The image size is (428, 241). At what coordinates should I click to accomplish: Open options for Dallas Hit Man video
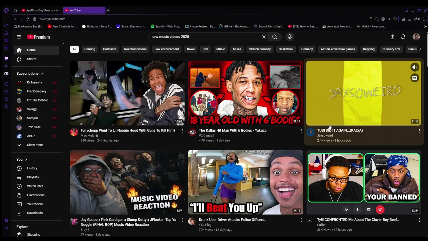tap(301, 131)
